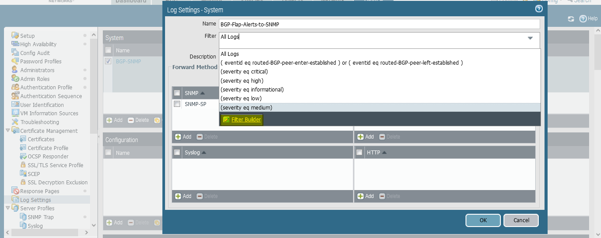Click the Troubleshooting tools icon
The height and width of the screenshot is (238, 601).
[15, 122]
